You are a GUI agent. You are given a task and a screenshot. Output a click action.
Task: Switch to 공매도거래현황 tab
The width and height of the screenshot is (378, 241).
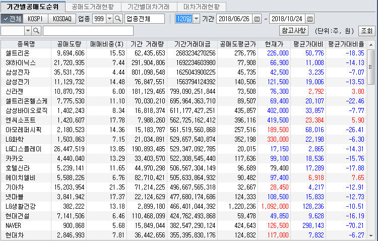pyautogui.click(x=93, y=7)
